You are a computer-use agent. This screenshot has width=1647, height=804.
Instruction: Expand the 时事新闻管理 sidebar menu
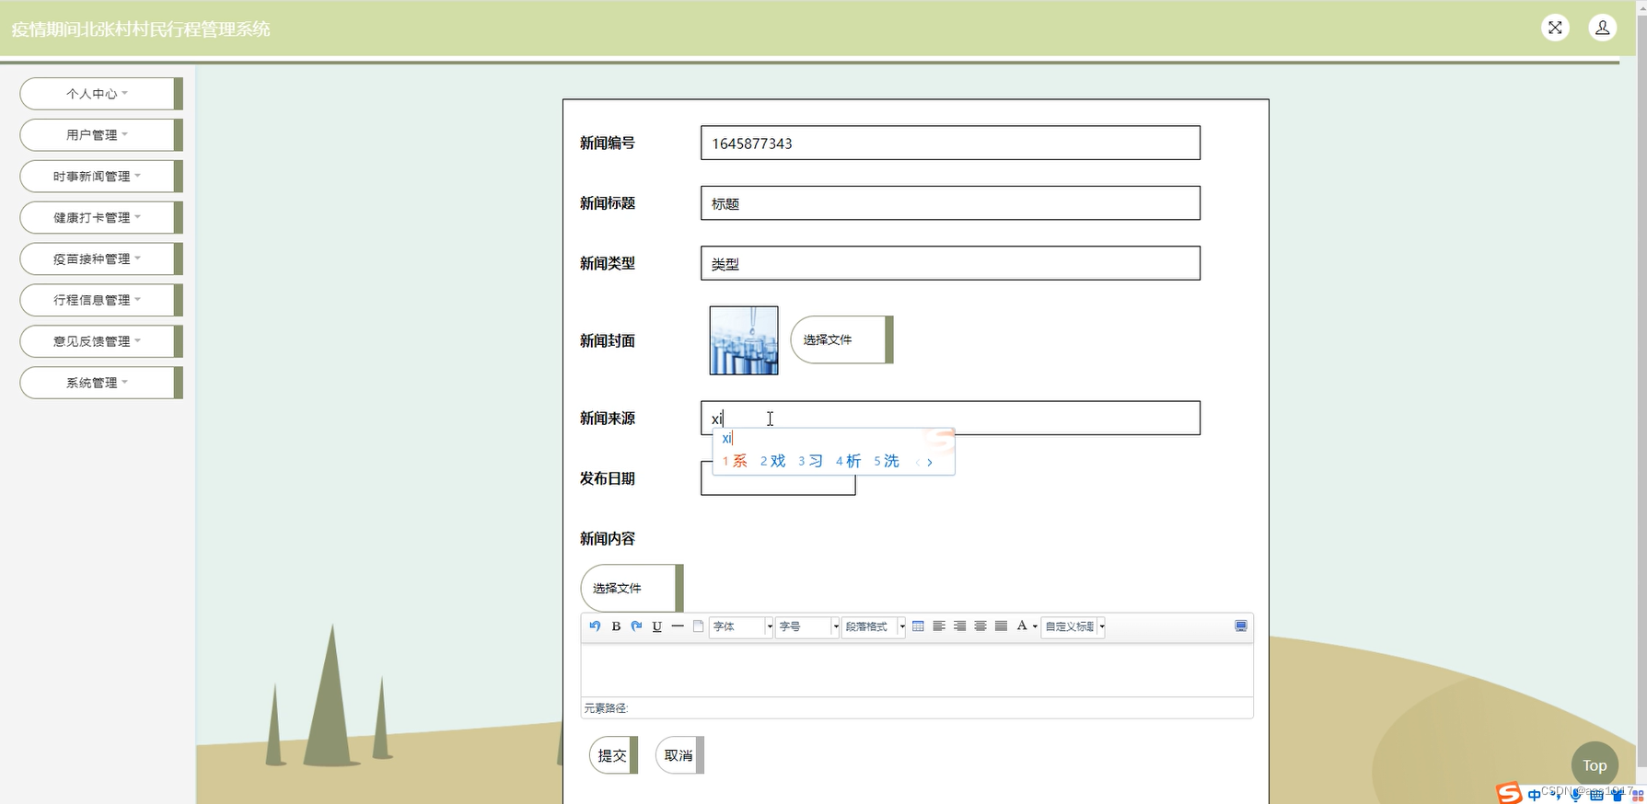(x=101, y=177)
